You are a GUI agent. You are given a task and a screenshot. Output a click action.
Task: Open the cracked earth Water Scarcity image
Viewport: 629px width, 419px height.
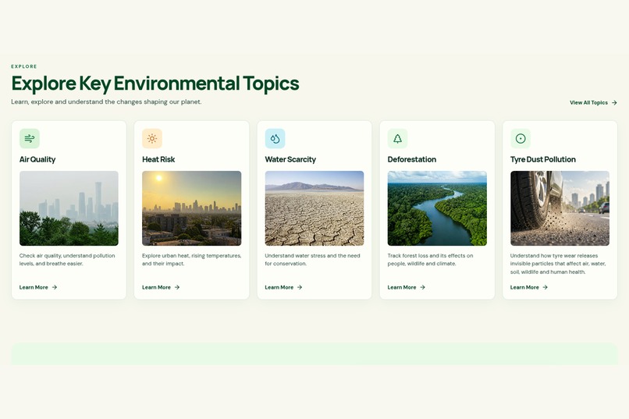point(314,208)
